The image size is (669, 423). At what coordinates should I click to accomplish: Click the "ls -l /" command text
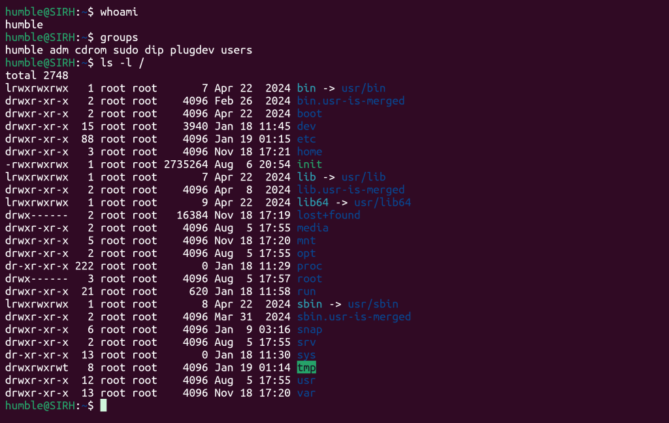click(122, 63)
